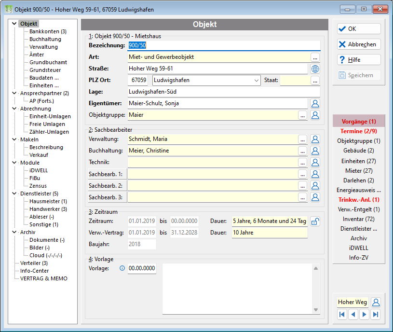Select Bankkonten (3) in the tree

[x=48, y=31]
